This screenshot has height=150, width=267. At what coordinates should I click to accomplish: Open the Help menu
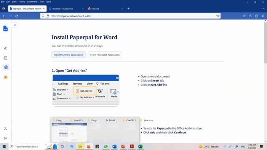click(x=48, y=2)
